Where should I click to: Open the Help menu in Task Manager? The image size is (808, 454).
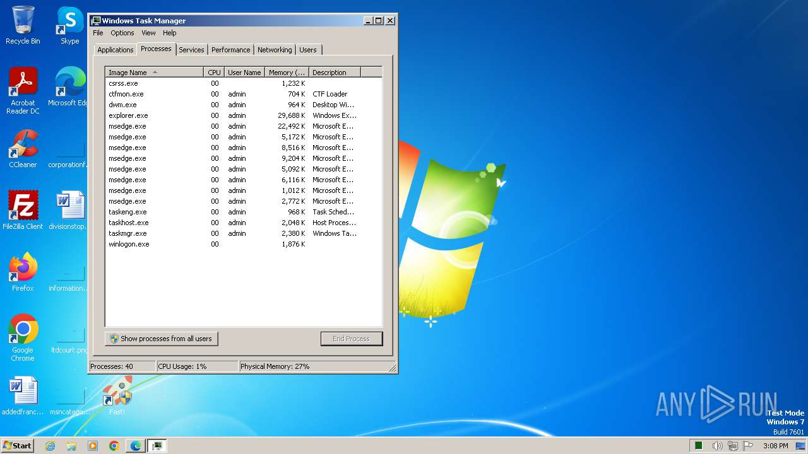click(x=170, y=33)
